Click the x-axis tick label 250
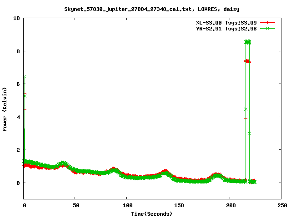291x218 pixels. [x=282, y=205]
